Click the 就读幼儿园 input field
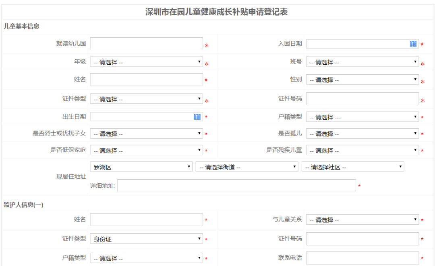The image size is (435, 266). coord(146,43)
